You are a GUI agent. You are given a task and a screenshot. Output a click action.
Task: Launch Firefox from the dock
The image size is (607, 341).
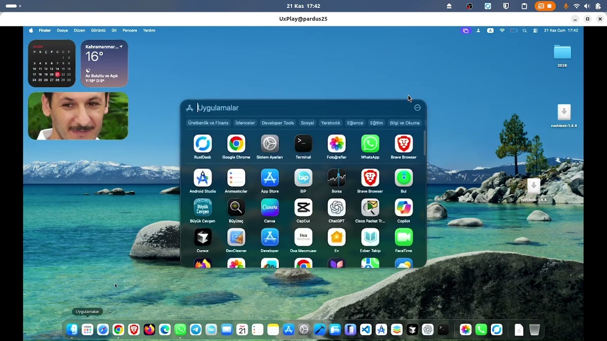tap(149, 330)
